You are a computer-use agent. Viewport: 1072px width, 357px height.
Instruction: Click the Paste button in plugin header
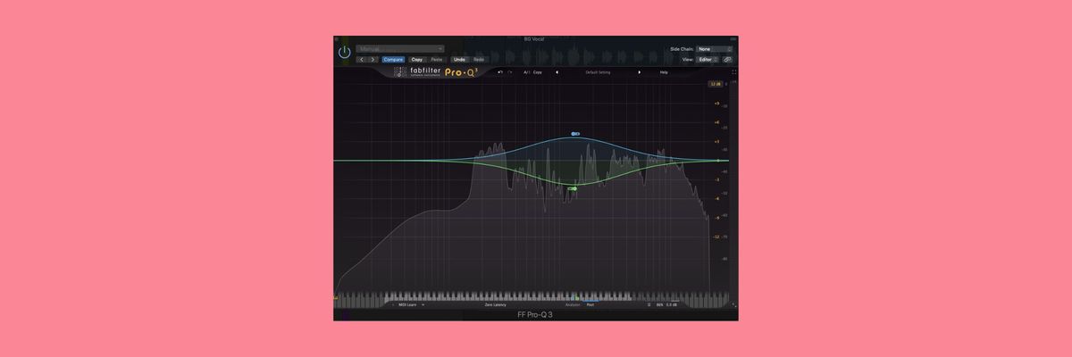pyautogui.click(x=436, y=60)
